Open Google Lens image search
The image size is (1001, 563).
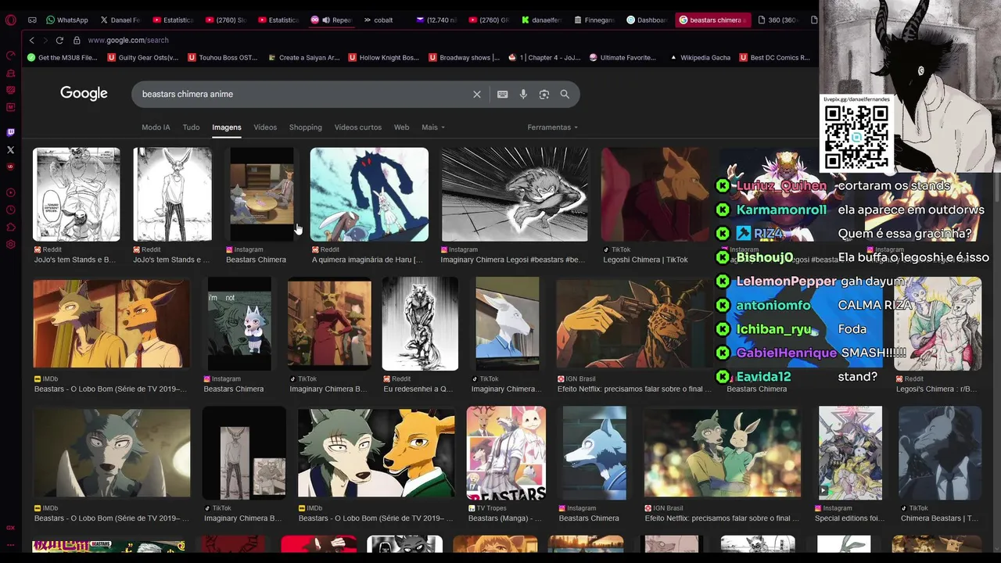(544, 94)
